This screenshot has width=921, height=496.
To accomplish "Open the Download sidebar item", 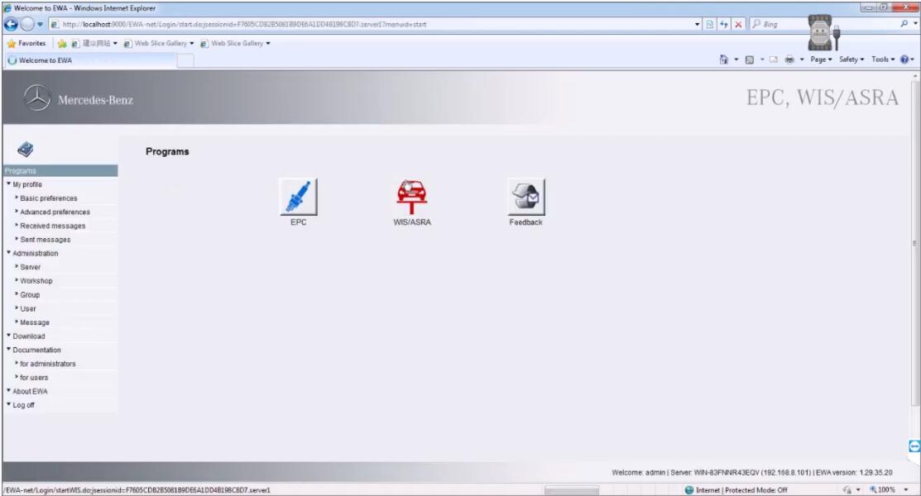I will pos(29,336).
